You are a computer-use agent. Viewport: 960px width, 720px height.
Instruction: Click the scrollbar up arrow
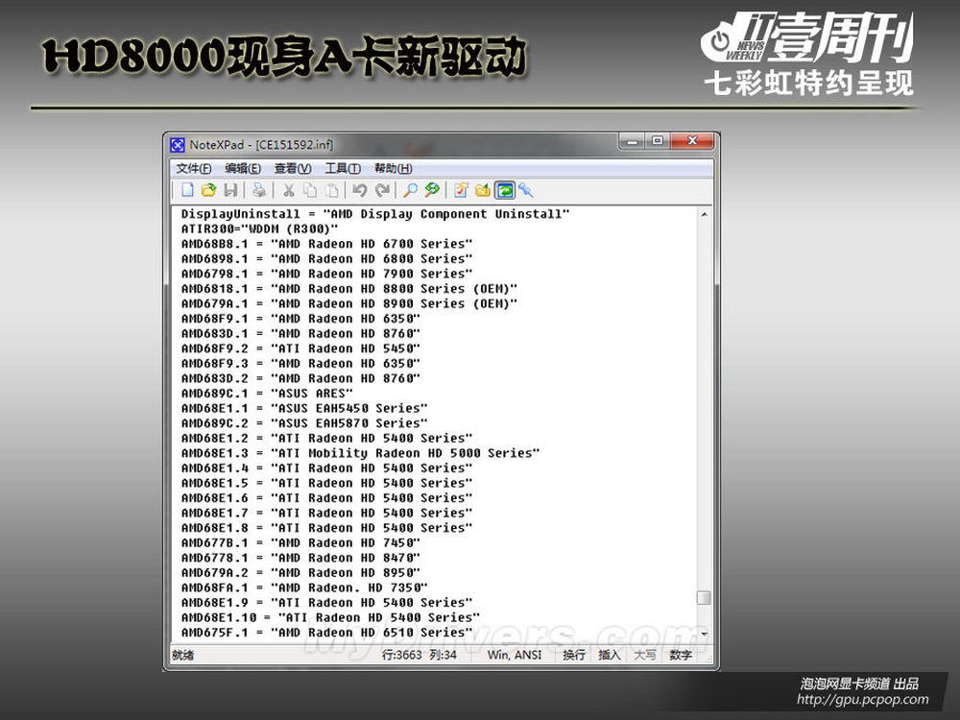tap(704, 214)
